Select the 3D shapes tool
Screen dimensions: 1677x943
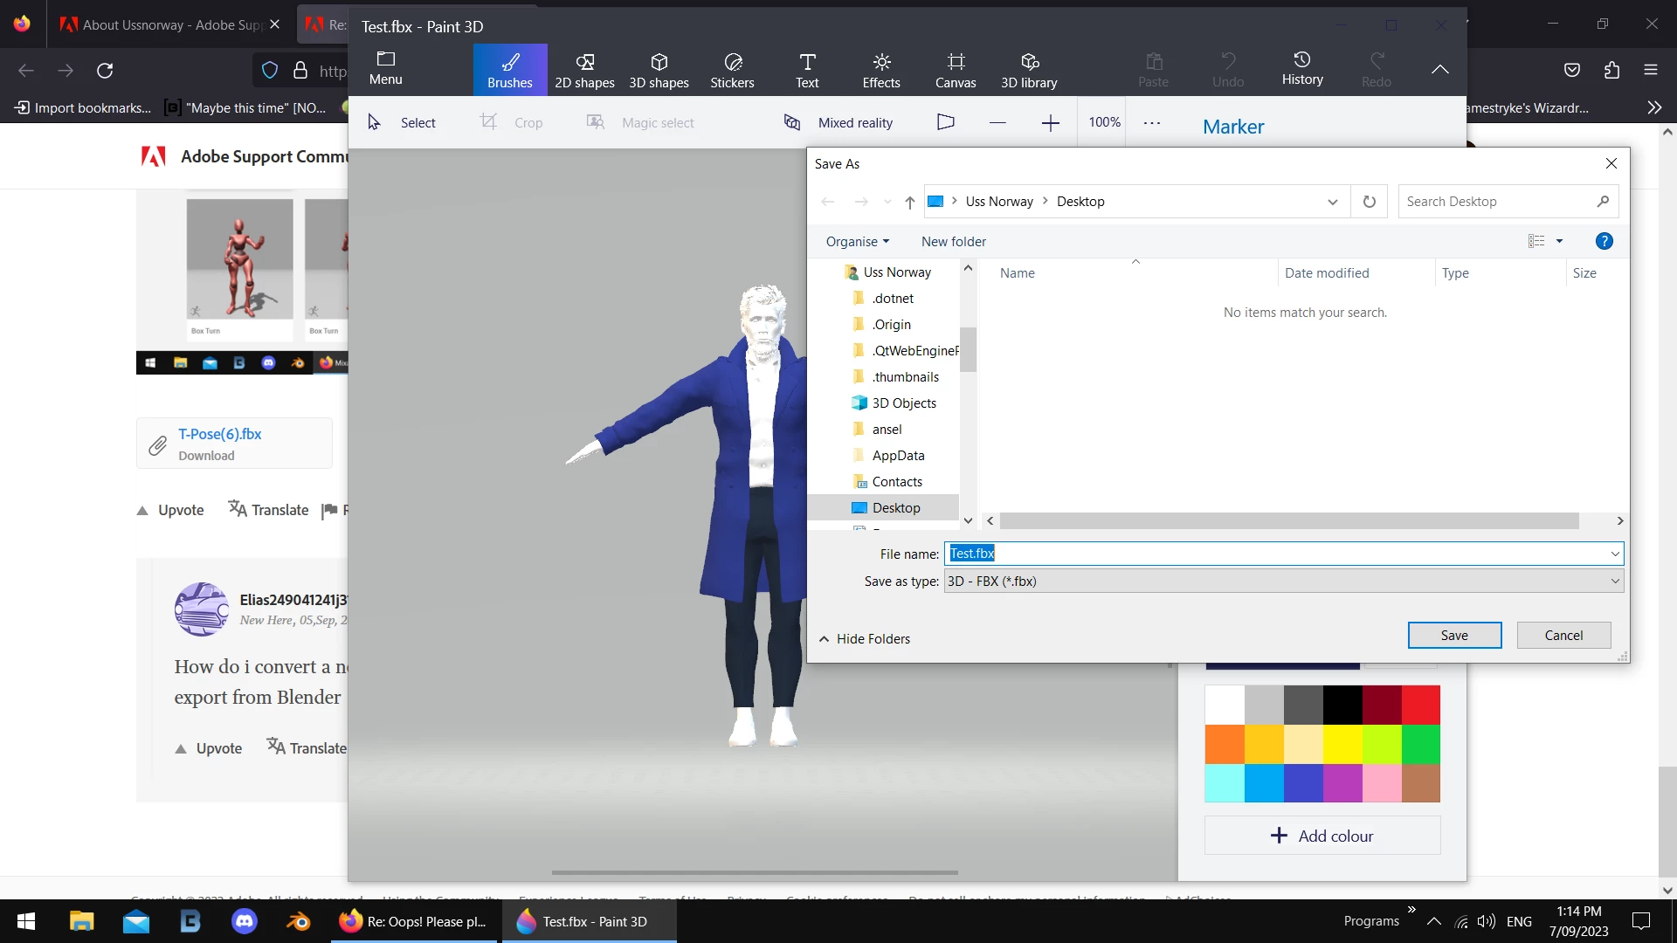tap(659, 70)
